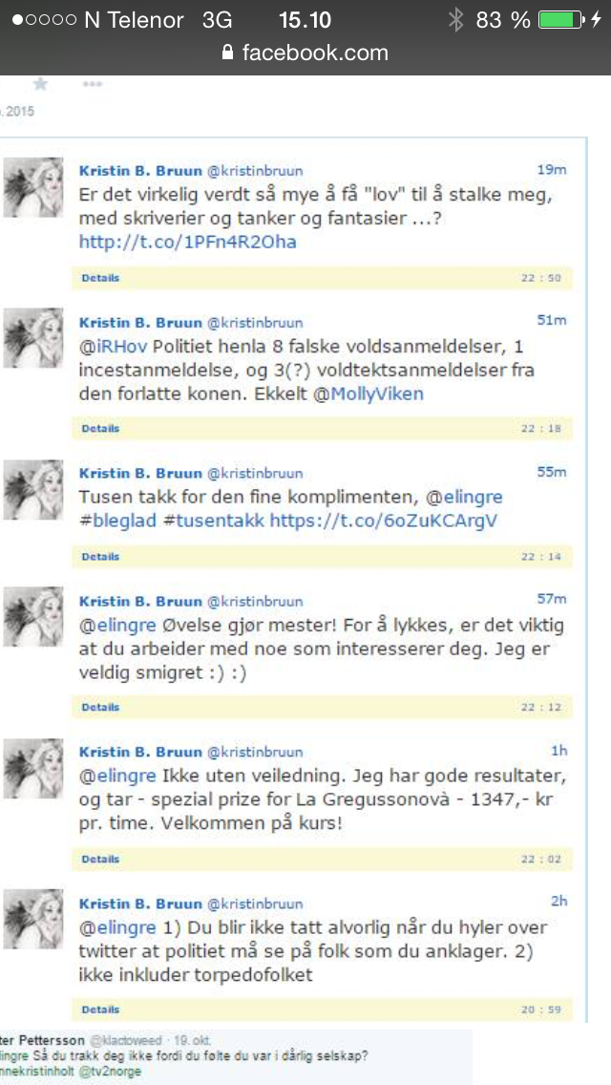
Task: Tap the battery icon in status bar
Action: [x=561, y=19]
